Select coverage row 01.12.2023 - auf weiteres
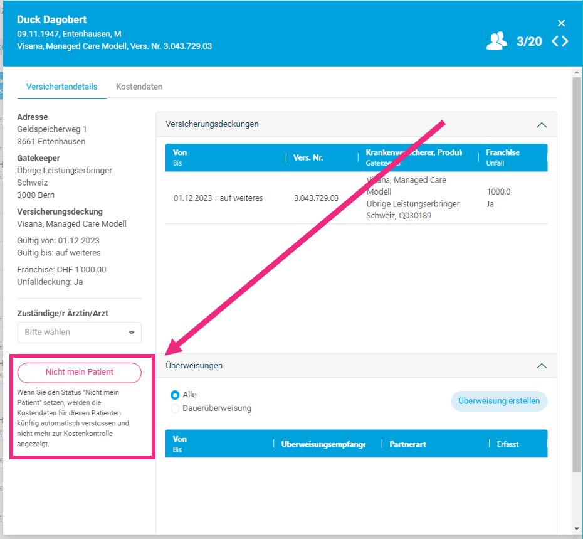The height and width of the screenshot is (539, 583). 356,198
